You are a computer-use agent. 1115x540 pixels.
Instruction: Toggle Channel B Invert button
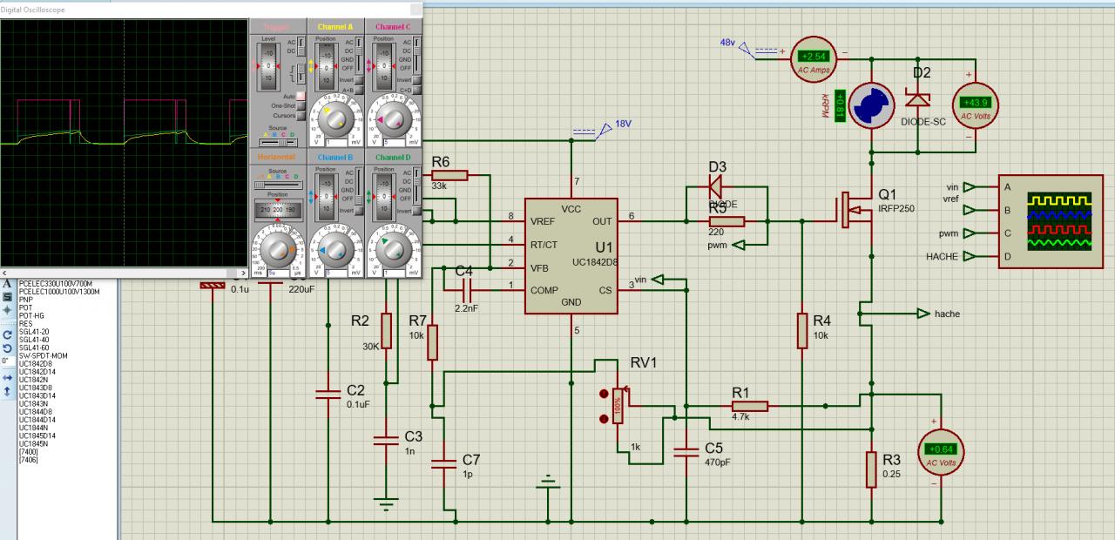click(x=359, y=211)
